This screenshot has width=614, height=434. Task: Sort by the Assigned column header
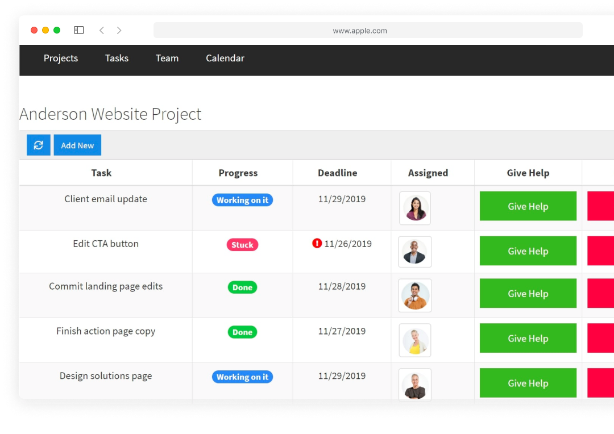pos(428,173)
